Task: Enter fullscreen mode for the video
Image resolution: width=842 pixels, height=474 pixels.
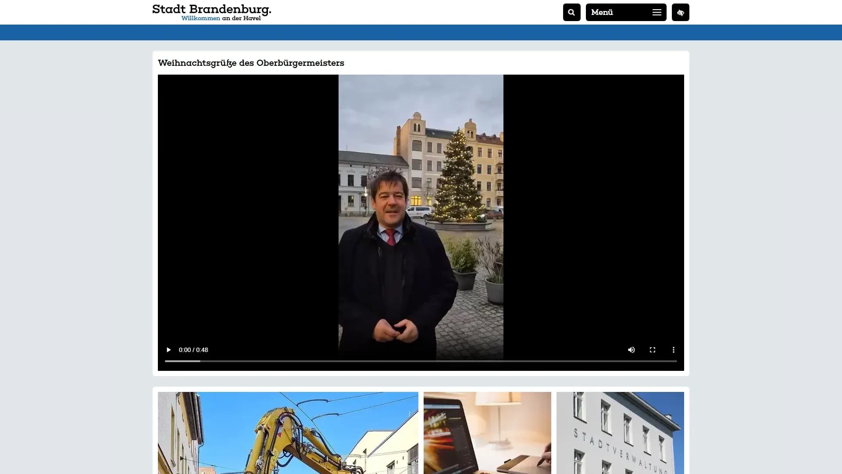Action: coord(652,350)
